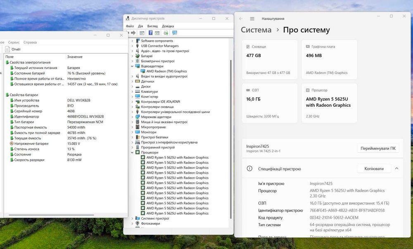Expand the Контролери сховища arrow
Screen dimensions: 413x249
[132, 107]
